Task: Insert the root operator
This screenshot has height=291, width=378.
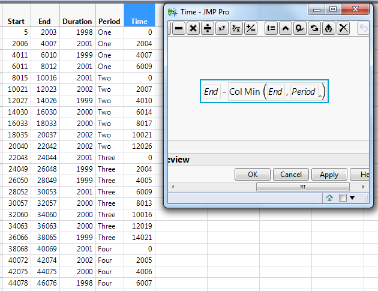Action: [236, 28]
